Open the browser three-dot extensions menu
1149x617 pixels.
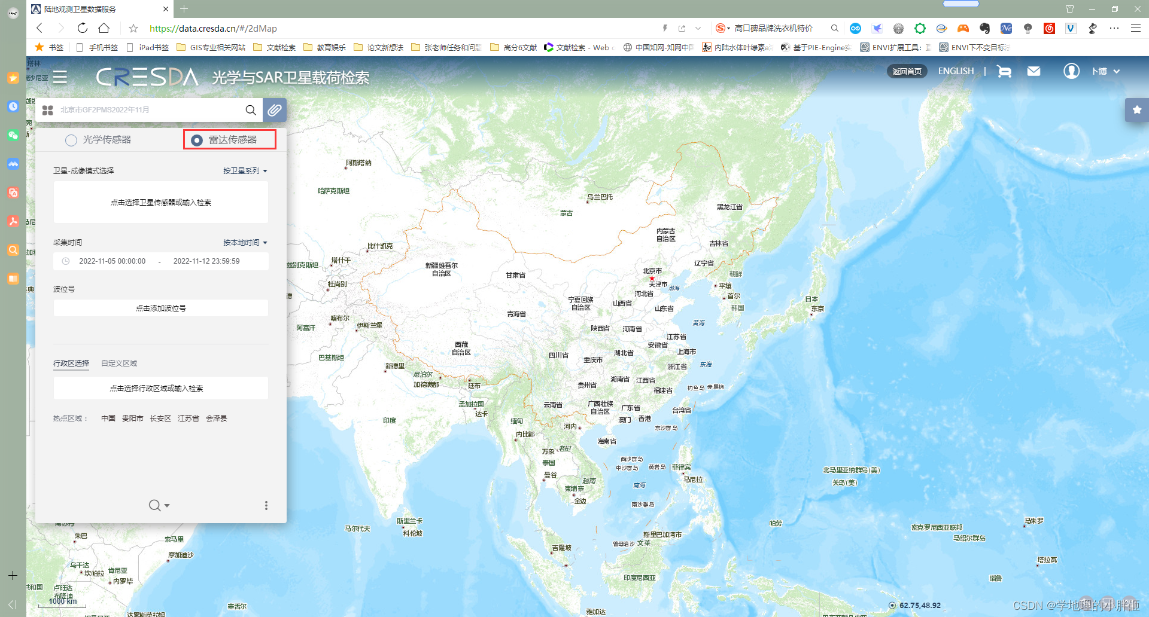point(1114,28)
